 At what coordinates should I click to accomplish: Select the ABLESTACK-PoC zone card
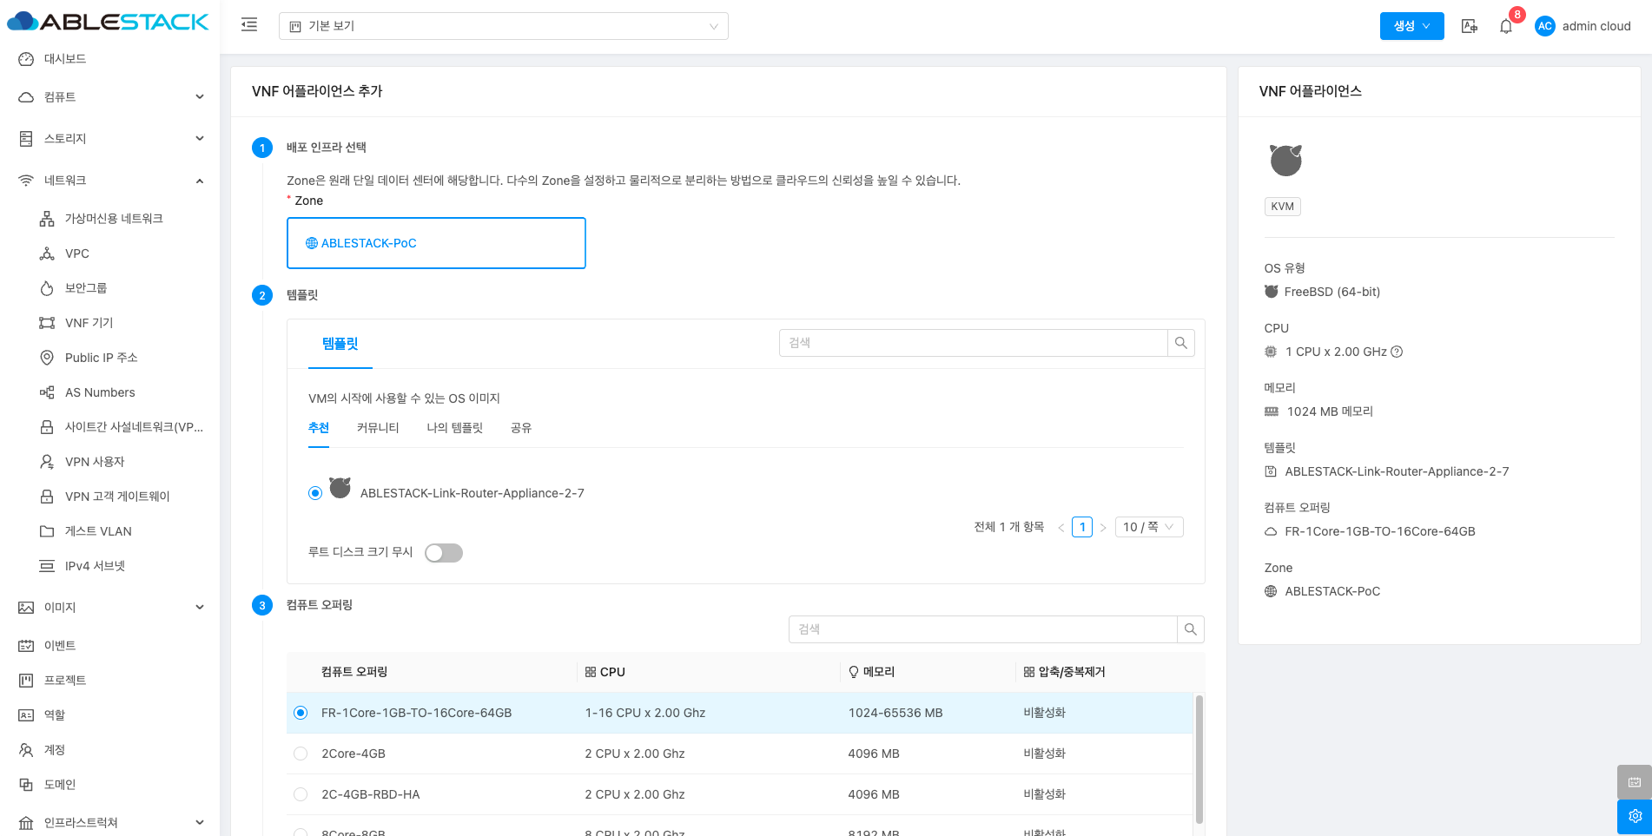(x=436, y=243)
